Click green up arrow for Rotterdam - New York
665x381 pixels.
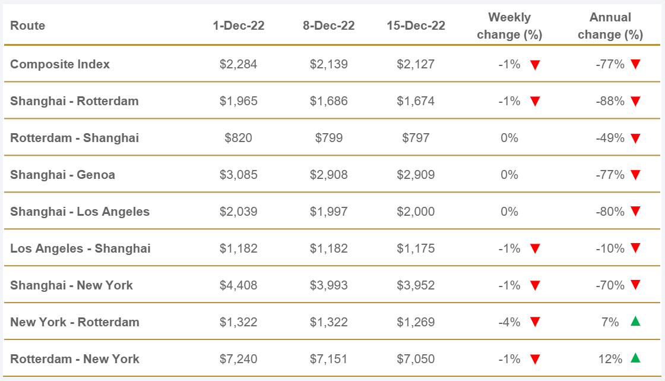coord(635,358)
